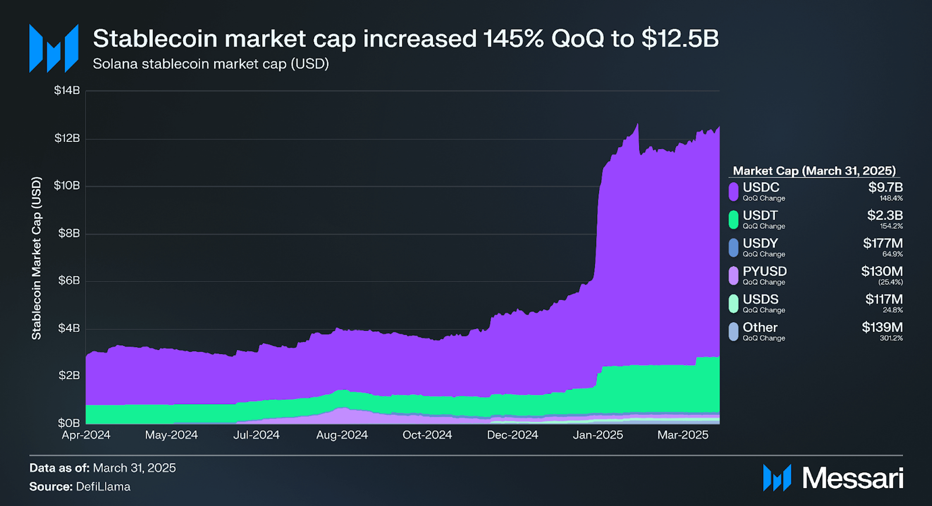Click the pale blue Other legend swatch
Viewport: 932px width, 506px height.
(734, 331)
